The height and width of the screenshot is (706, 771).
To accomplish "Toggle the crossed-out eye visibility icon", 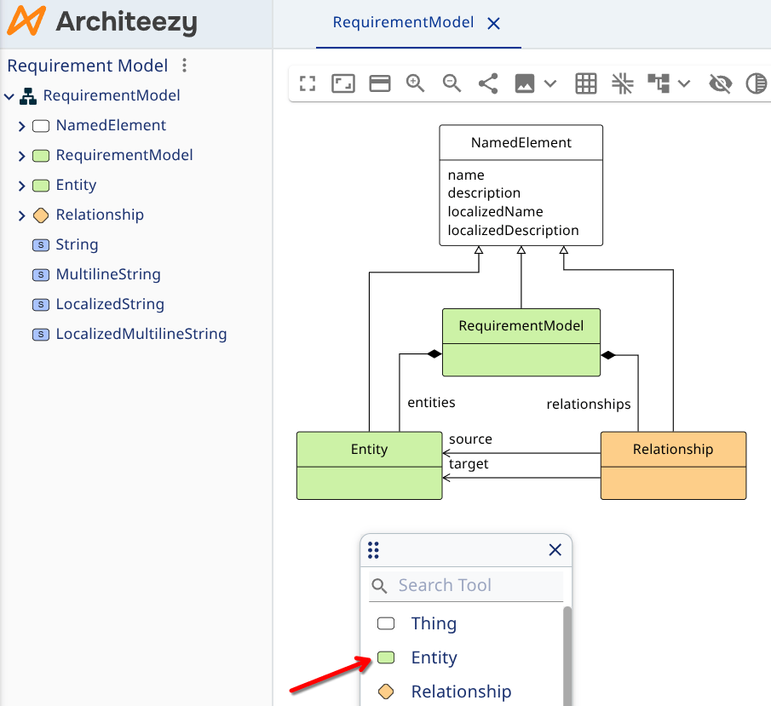I will coord(721,83).
